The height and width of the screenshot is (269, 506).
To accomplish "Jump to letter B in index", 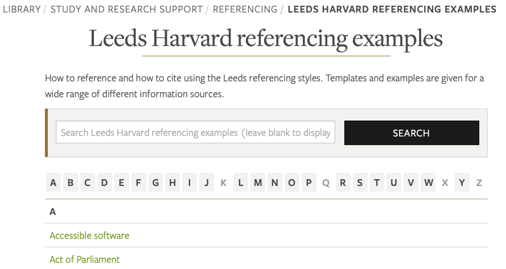I will (x=71, y=183).
